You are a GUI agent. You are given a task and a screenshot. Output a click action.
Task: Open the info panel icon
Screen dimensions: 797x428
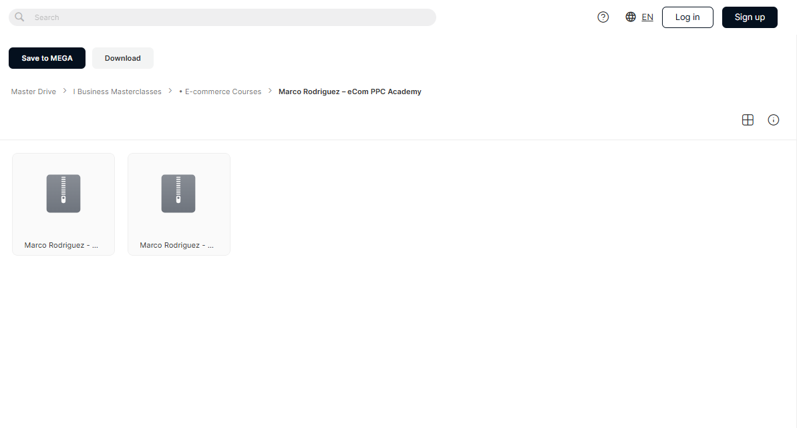pyautogui.click(x=773, y=120)
